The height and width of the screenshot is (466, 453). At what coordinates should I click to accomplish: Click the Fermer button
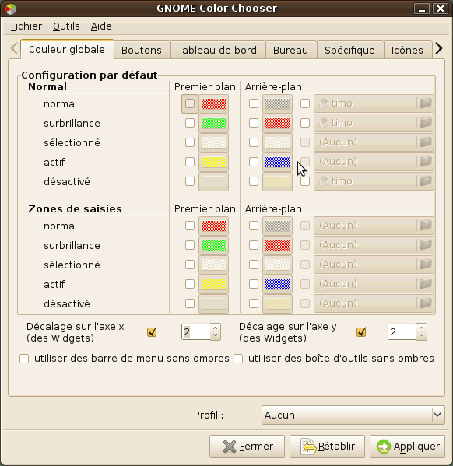coord(247,447)
